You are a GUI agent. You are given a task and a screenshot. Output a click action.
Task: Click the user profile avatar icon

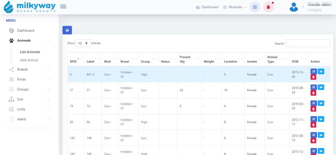coord(294,7)
